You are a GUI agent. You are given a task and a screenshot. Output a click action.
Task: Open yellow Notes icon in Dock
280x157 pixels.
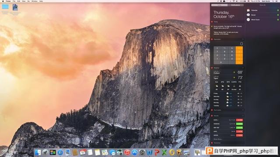pyautogui.click(x=97, y=152)
